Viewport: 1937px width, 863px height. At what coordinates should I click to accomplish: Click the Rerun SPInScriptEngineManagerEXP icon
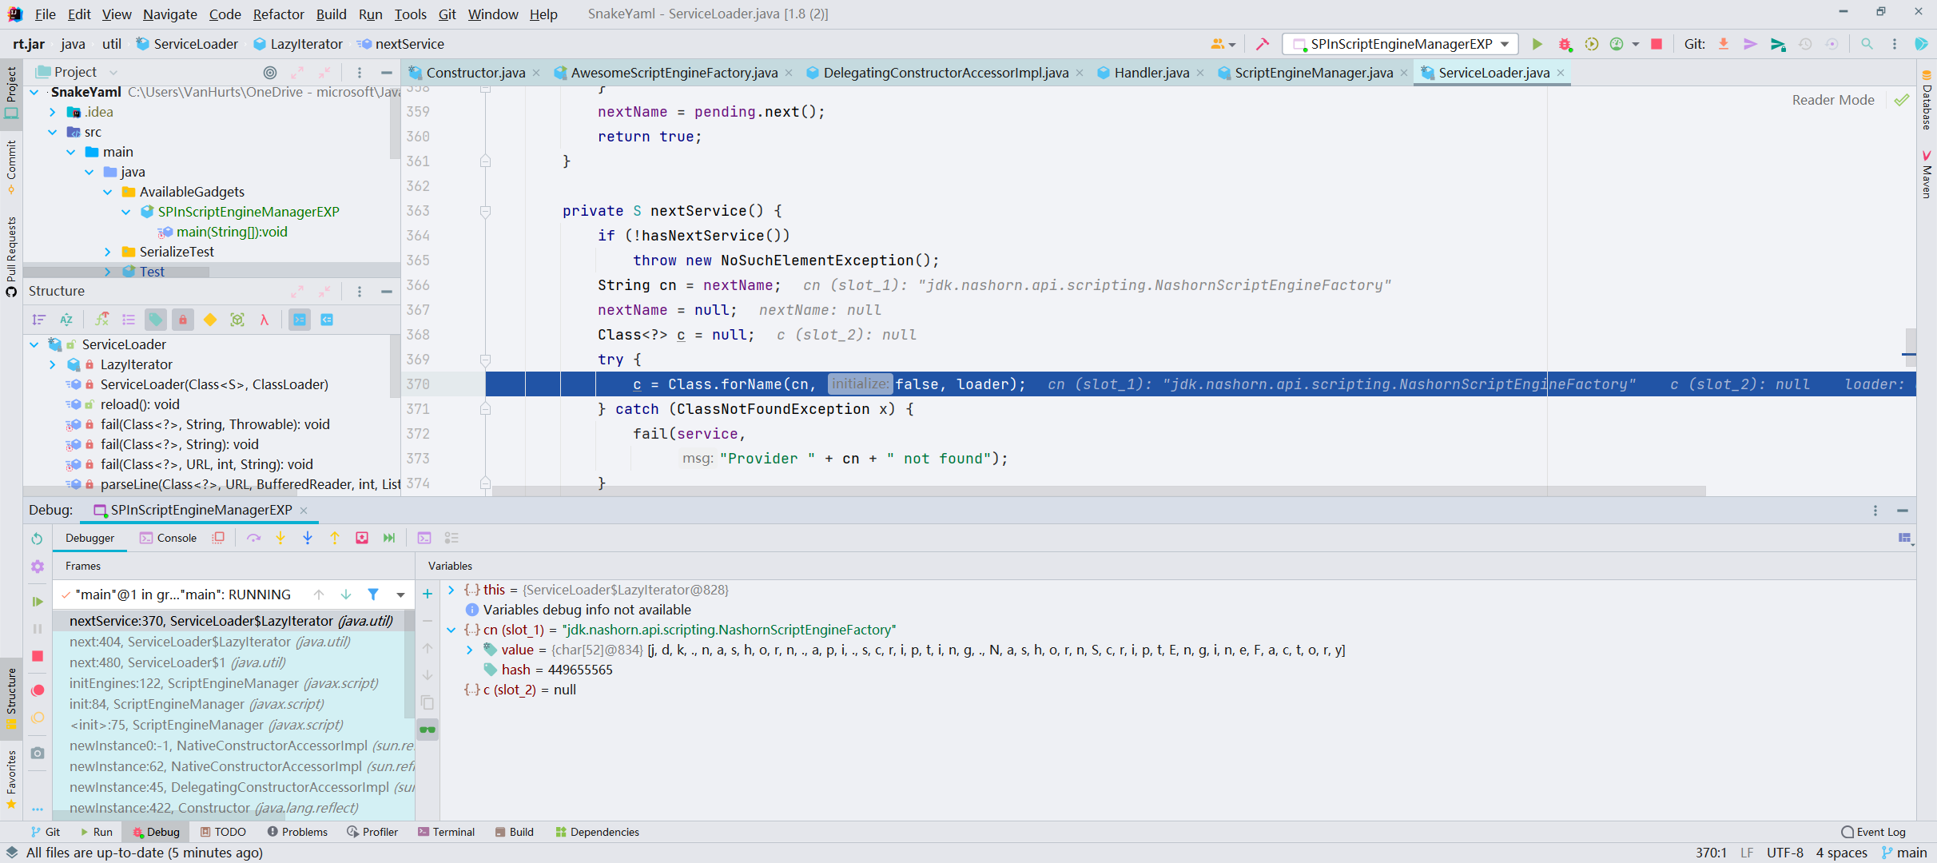tap(37, 538)
